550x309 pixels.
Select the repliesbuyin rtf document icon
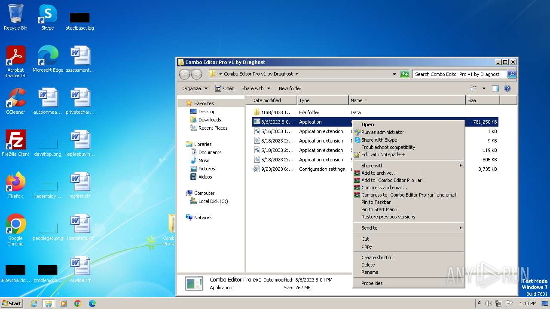coord(80,143)
